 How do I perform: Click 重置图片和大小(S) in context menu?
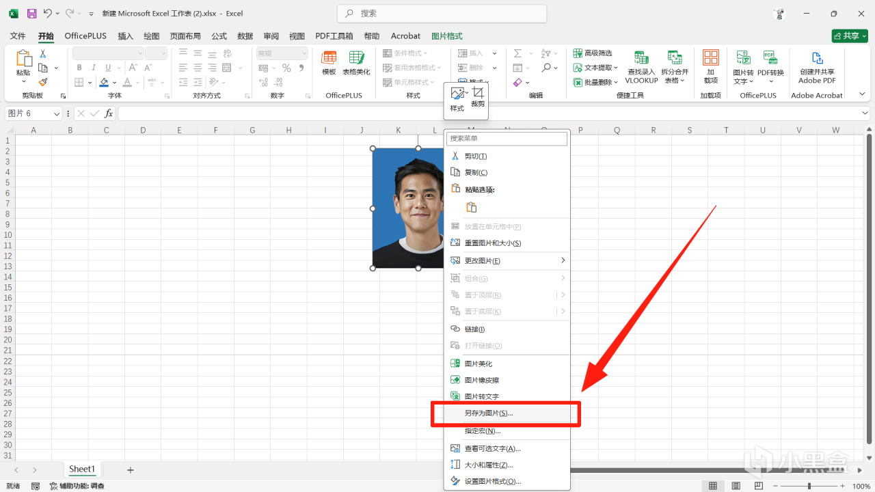point(507,243)
